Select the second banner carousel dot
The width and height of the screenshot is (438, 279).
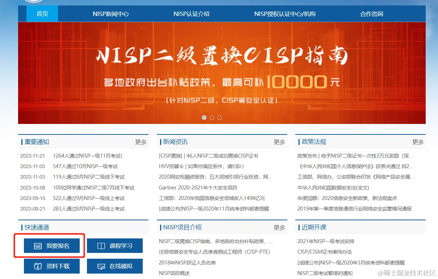(212, 117)
